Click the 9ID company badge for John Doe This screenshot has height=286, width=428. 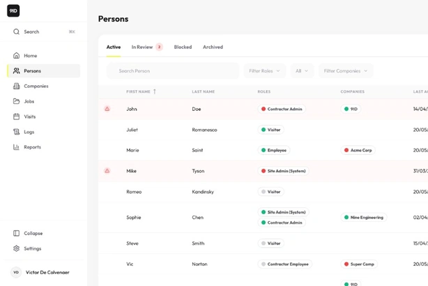[x=351, y=109]
